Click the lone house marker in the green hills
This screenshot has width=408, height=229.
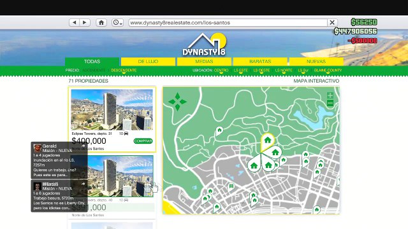[219, 131]
